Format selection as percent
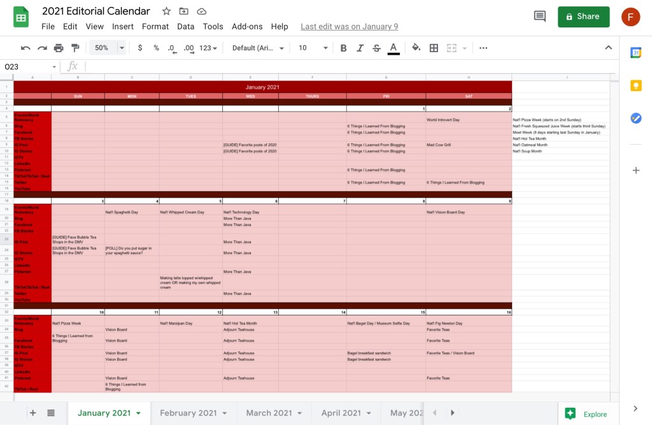This screenshot has height=425, width=652. tap(156, 48)
